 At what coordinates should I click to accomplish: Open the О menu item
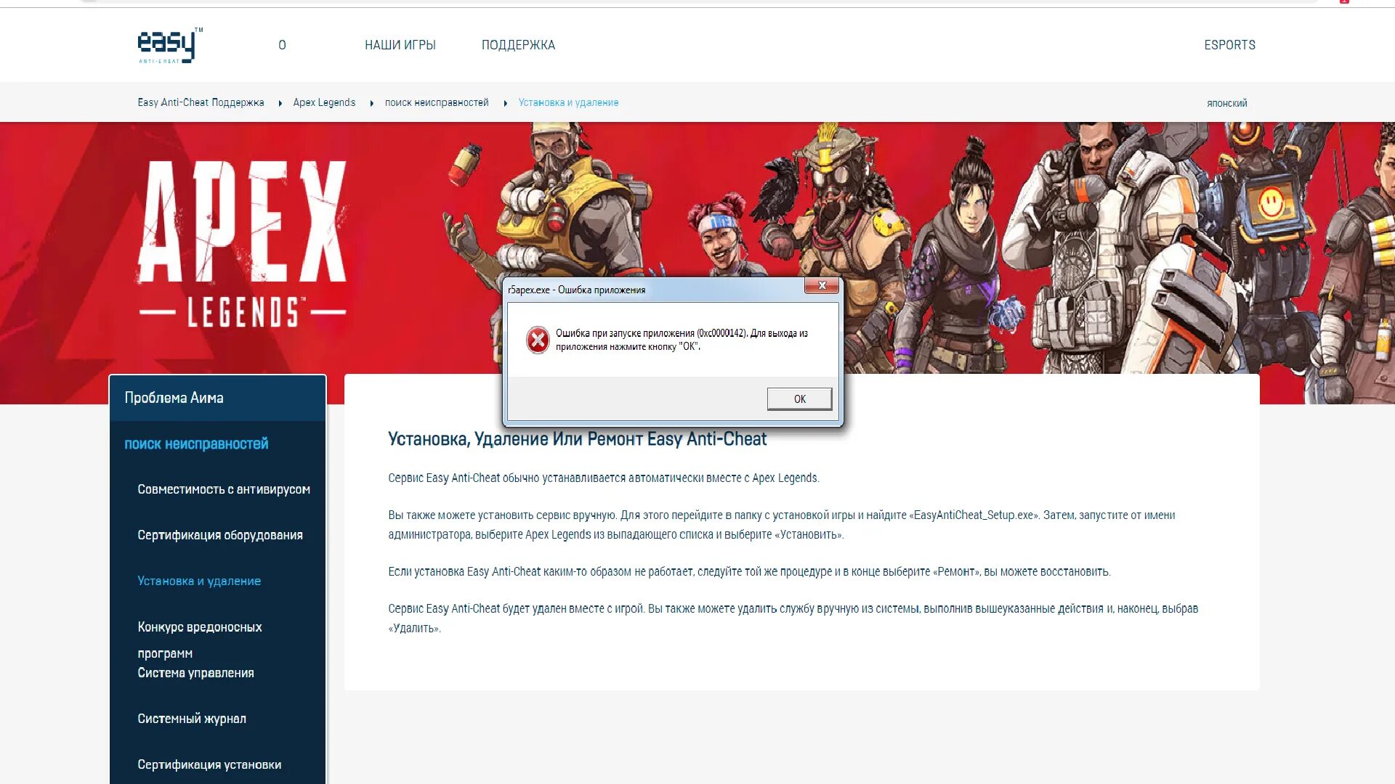pos(282,45)
